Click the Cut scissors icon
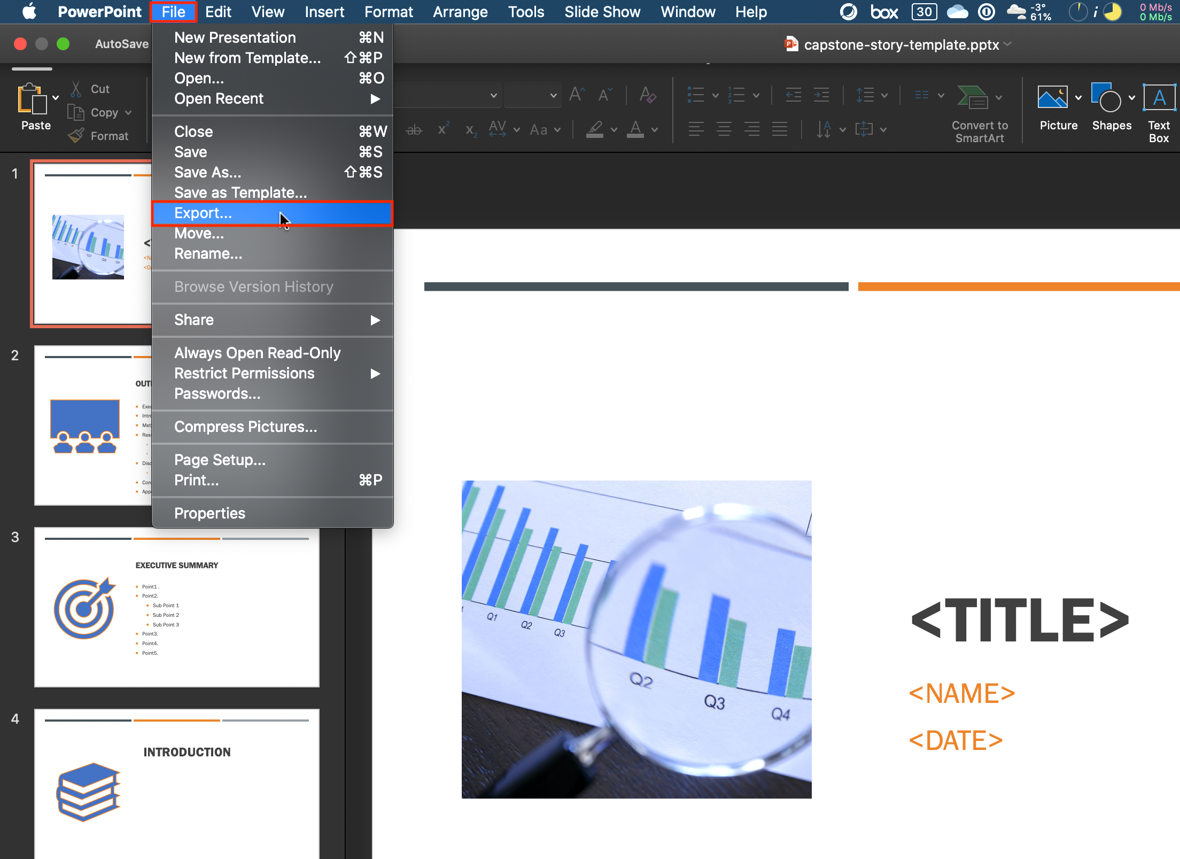1180x859 pixels. [76, 89]
